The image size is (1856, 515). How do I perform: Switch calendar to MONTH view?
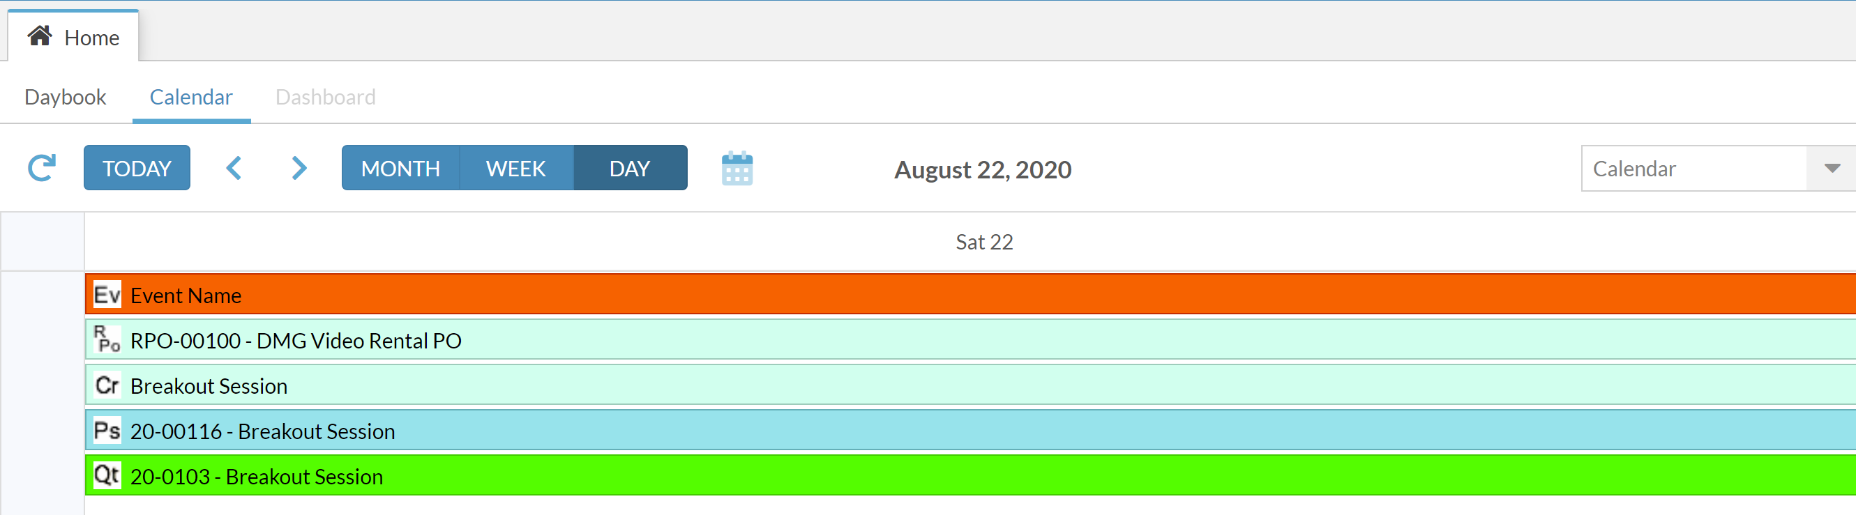(x=400, y=168)
